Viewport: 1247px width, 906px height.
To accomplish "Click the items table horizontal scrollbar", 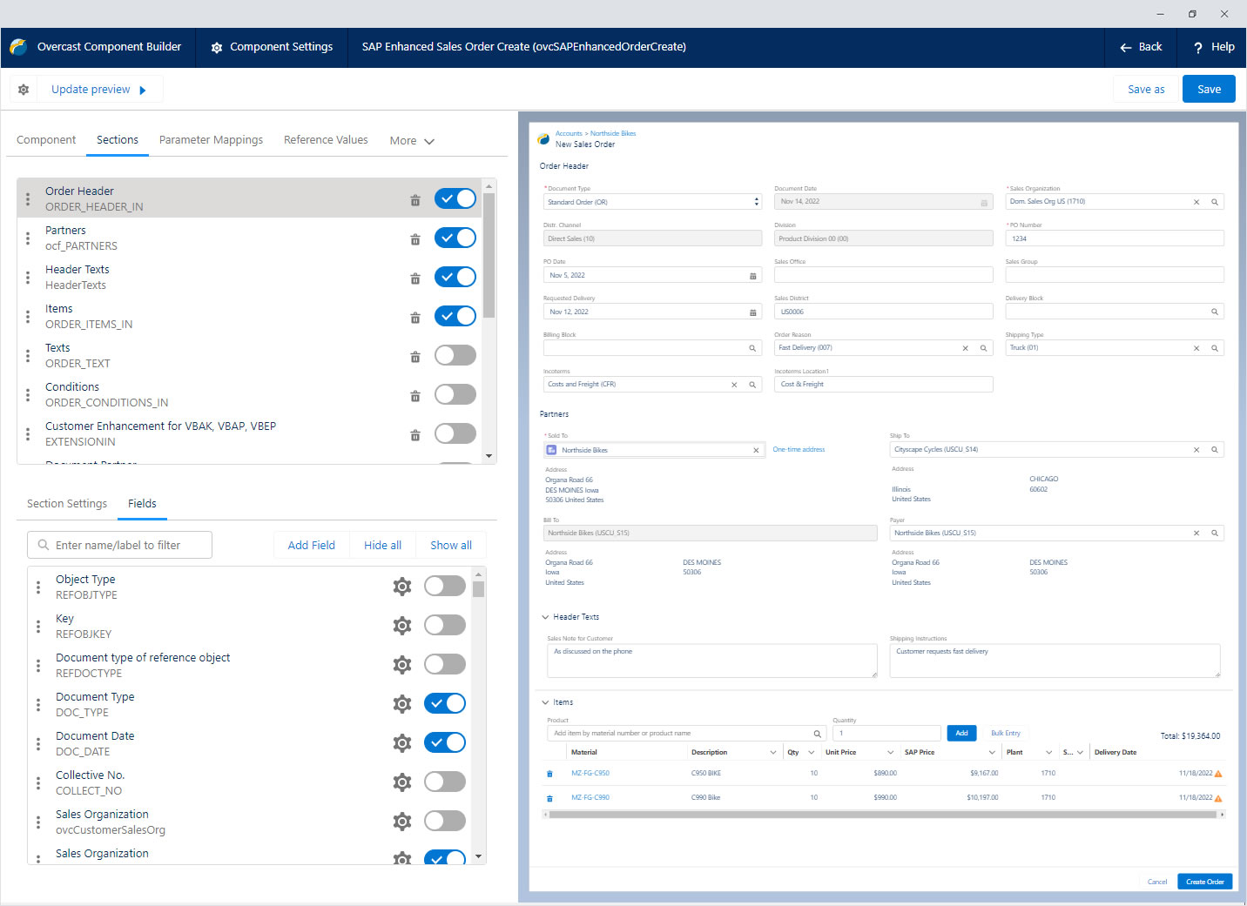I will click(x=883, y=815).
